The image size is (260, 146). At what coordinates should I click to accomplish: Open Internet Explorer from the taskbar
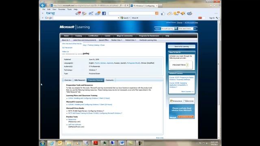[x=52, y=143]
